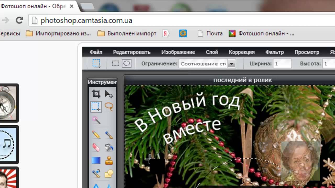Image resolution: width=335 pixels, height=188 pixels.
Task: Click marquee tool icon in options bar
Action: click(x=97, y=63)
